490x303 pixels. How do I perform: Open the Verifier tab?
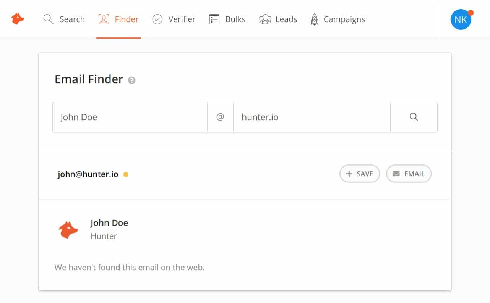[x=174, y=19]
